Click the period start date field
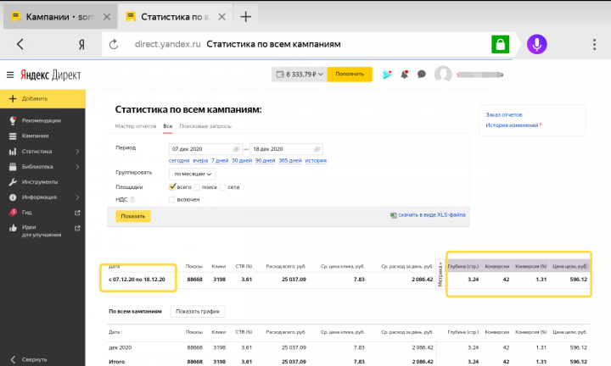 204,149
